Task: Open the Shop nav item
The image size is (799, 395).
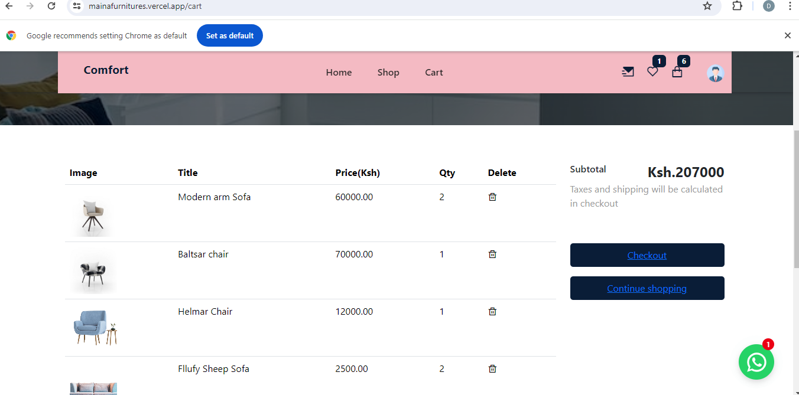Action: pos(388,73)
